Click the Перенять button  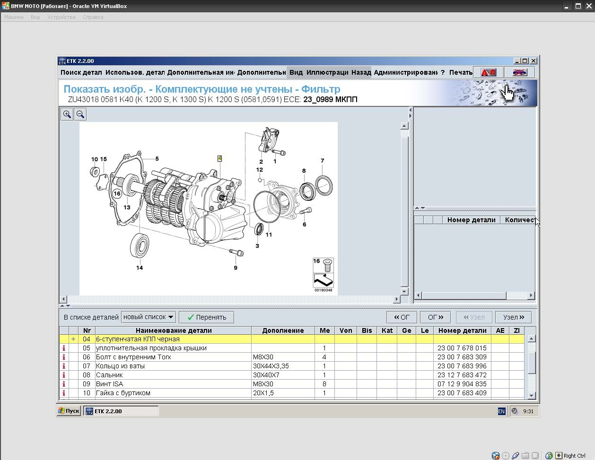pos(207,317)
